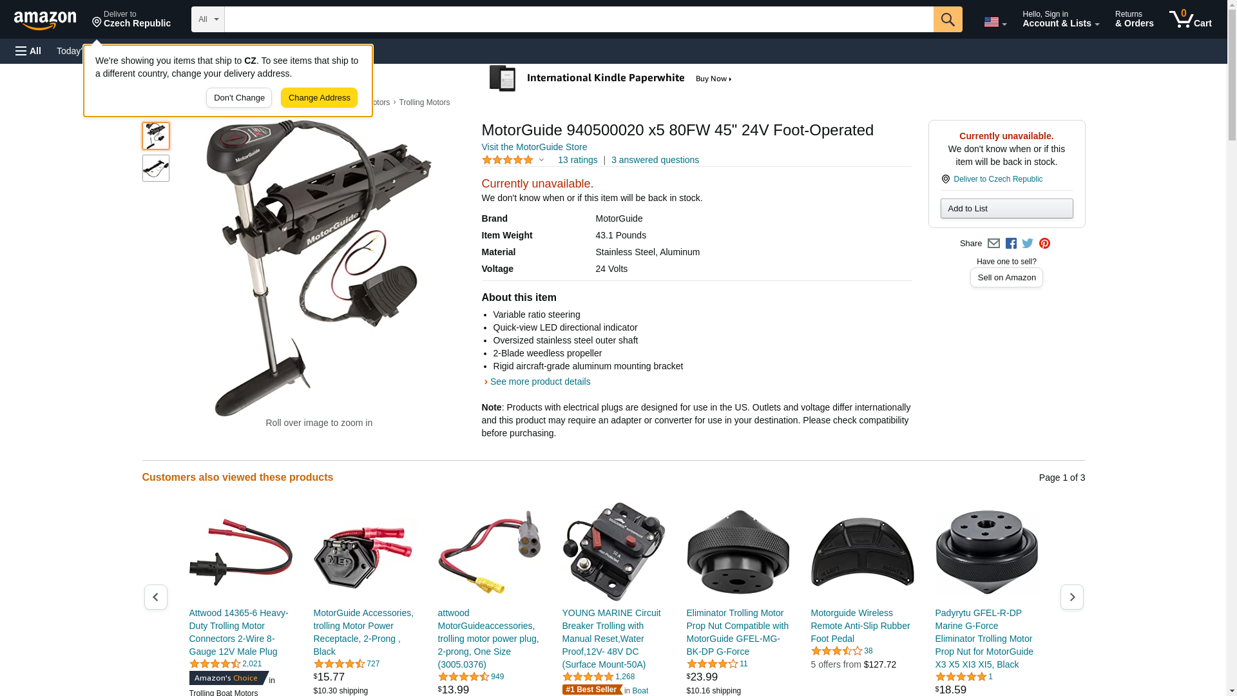This screenshot has height=696, width=1237.
Task: Select the second product thumbnail image
Action: [x=156, y=168]
